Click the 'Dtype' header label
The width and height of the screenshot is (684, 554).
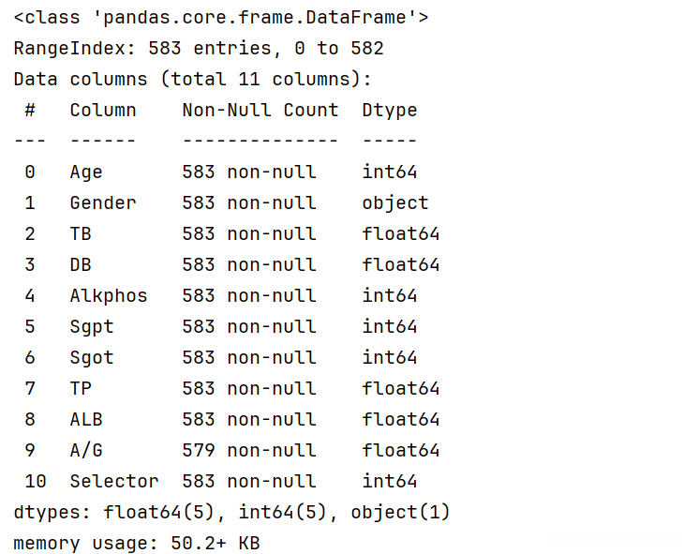[390, 111]
